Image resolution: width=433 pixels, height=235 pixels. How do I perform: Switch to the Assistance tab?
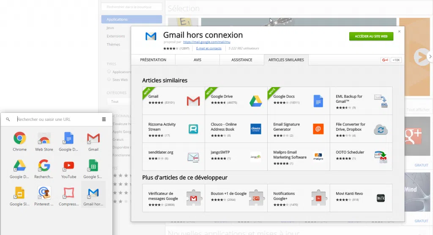(241, 60)
